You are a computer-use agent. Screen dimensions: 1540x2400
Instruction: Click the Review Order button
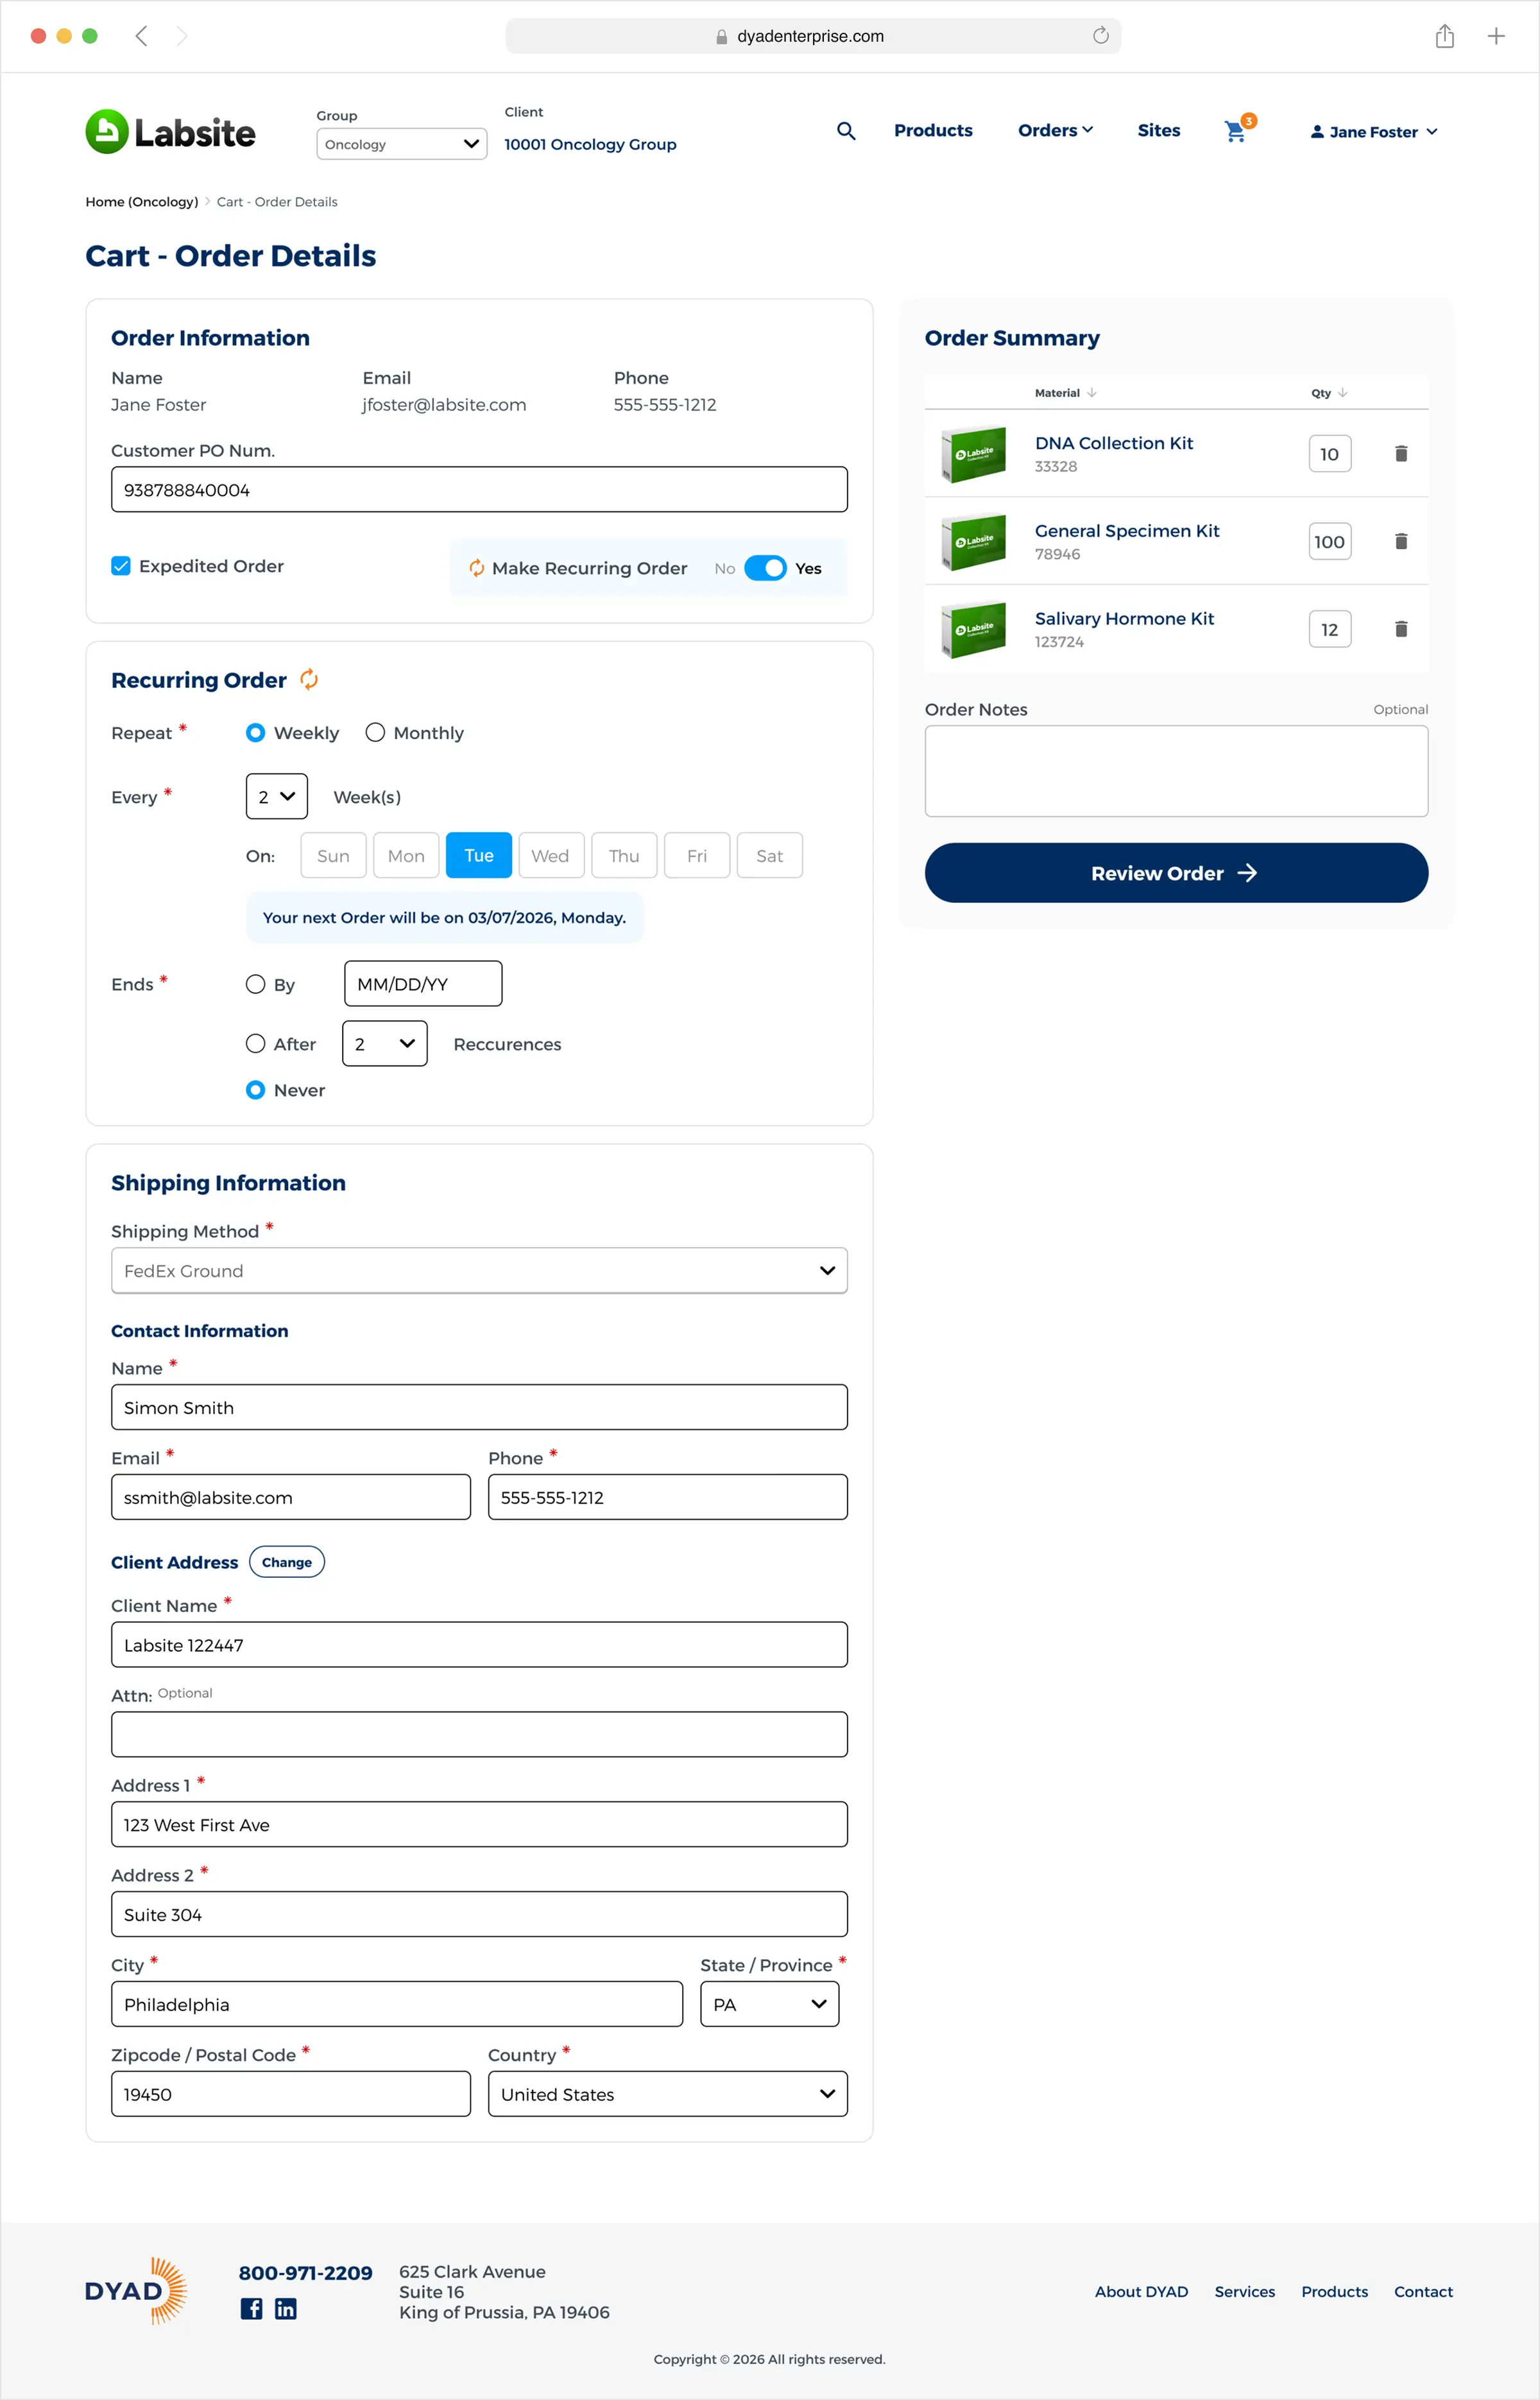coord(1176,873)
